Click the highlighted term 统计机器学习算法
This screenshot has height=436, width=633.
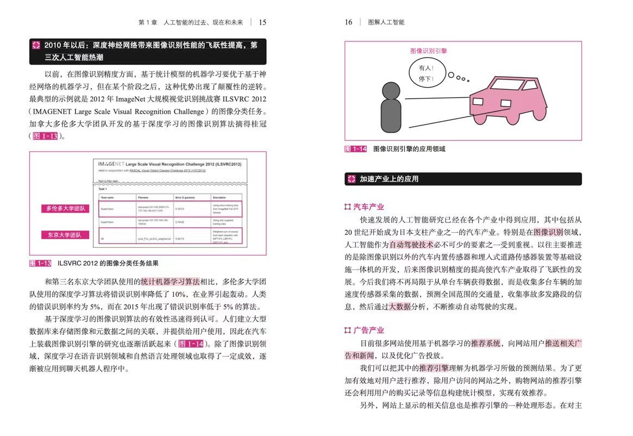pos(171,282)
